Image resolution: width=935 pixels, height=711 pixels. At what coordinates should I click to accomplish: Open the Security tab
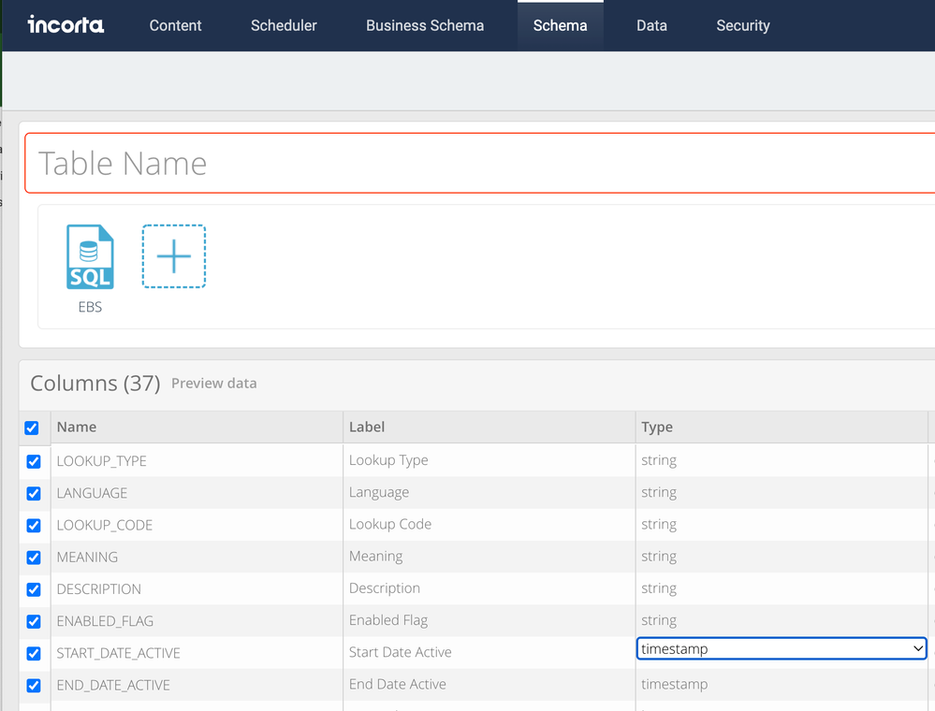pos(743,25)
